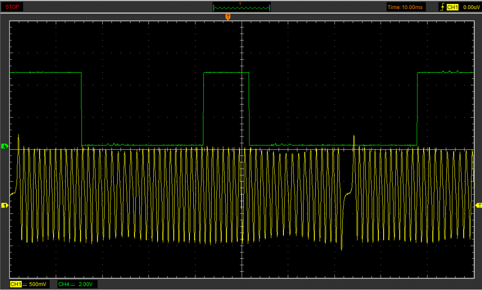Click the rising edge trigger slope icon
Screen dimensions: 482x290
coord(442,7)
